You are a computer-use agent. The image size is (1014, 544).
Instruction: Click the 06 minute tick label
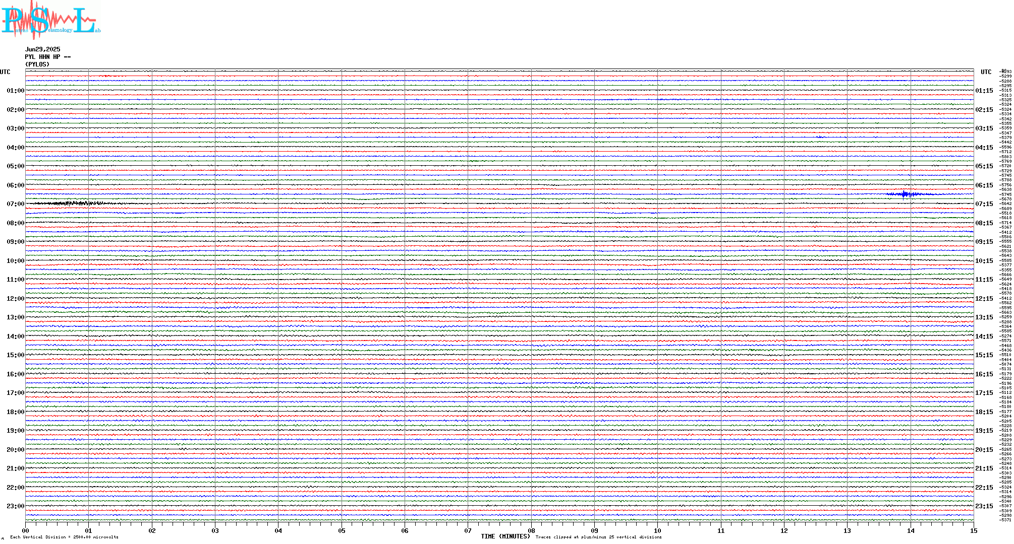(405, 530)
